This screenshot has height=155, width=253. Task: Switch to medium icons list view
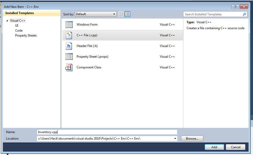coord(127,14)
